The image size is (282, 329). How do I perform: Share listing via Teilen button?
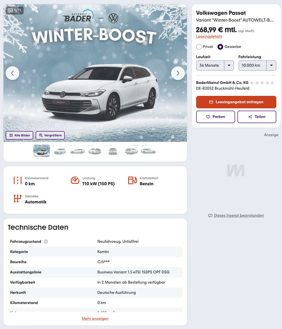click(x=257, y=117)
